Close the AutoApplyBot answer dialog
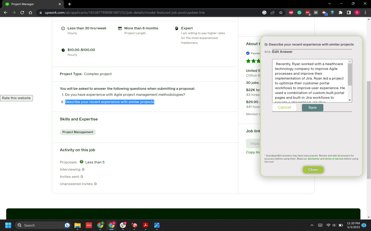371x231 pixels. [313, 169]
